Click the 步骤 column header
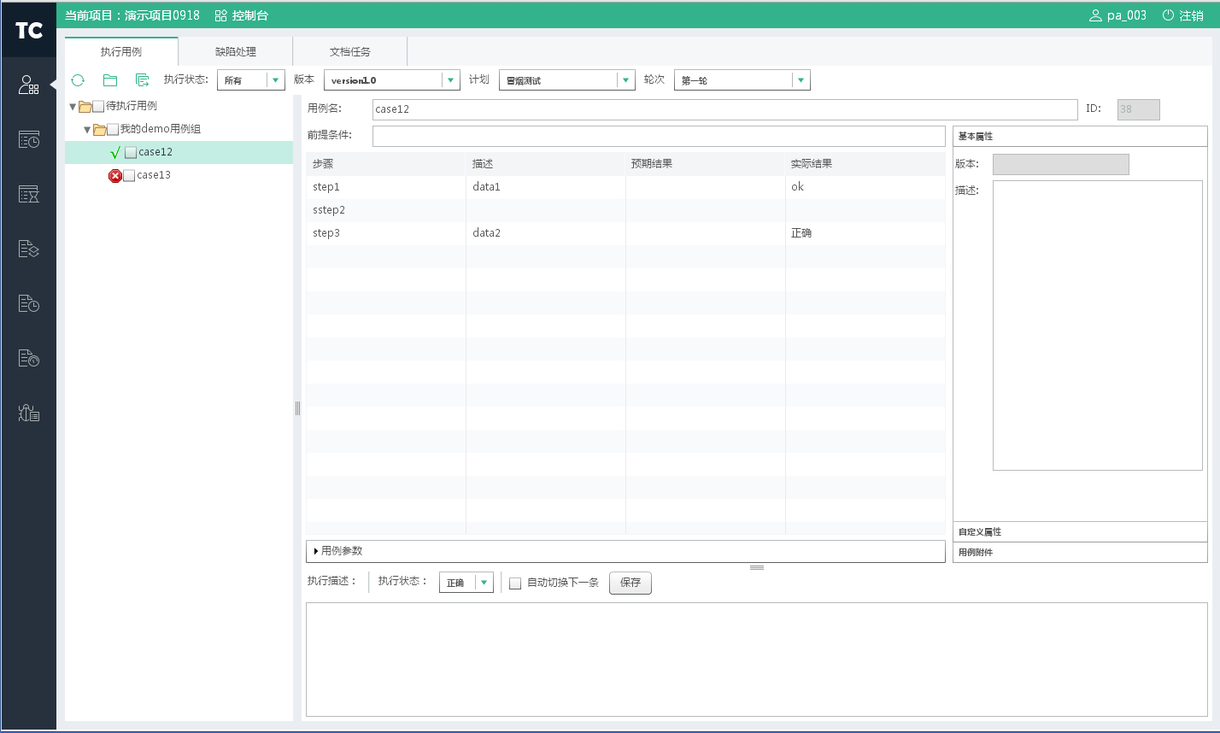 click(x=385, y=163)
